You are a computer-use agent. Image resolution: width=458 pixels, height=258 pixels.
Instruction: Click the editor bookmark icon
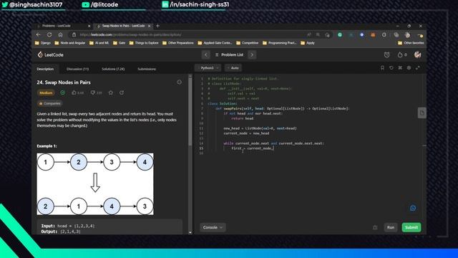[382, 68]
